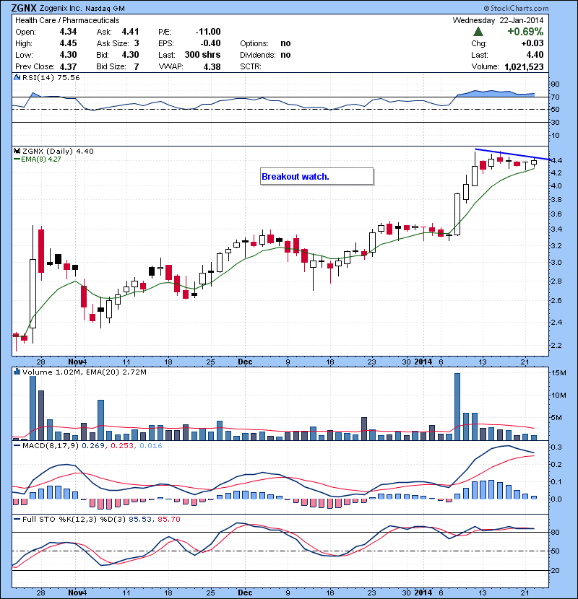
Task: Click the MACD(8,17,9) indicator label
Action: (x=51, y=446)
